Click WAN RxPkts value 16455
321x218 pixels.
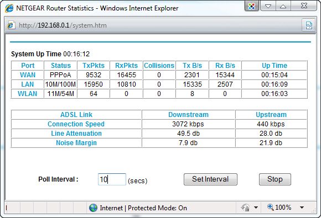(x=127, y=75)
